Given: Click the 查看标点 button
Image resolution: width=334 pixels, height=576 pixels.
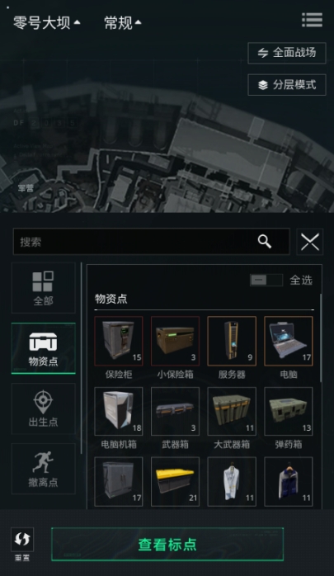Looking at the screenshot, I should click(x=167, y=544).
